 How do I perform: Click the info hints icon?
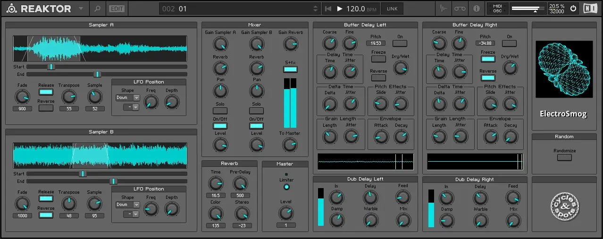pyautogui.click(x=476, y=8)
